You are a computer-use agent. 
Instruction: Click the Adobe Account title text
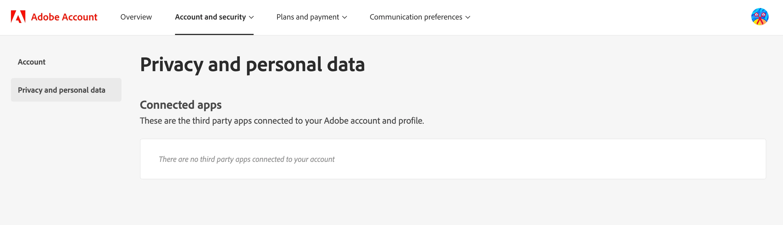click(x=64, y=17)
